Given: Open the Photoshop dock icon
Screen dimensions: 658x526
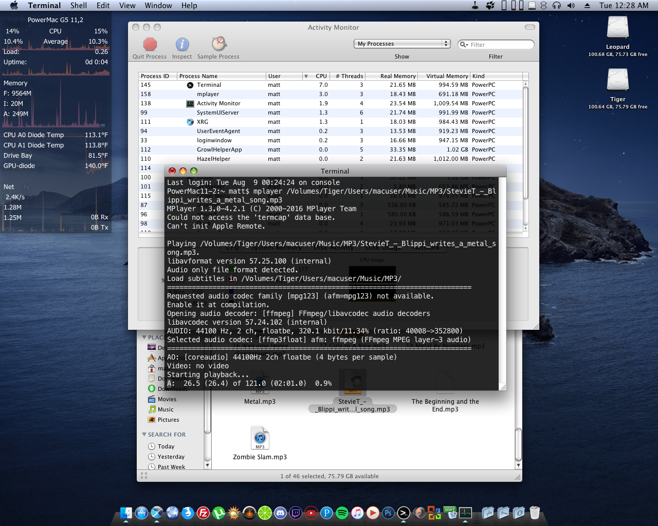Looking at the screenshot, I should point(388,513).
